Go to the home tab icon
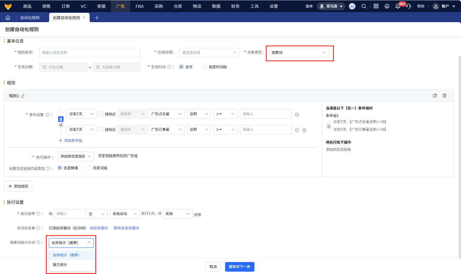This screenshot has width=461, height=274. (x=8, y=18)
